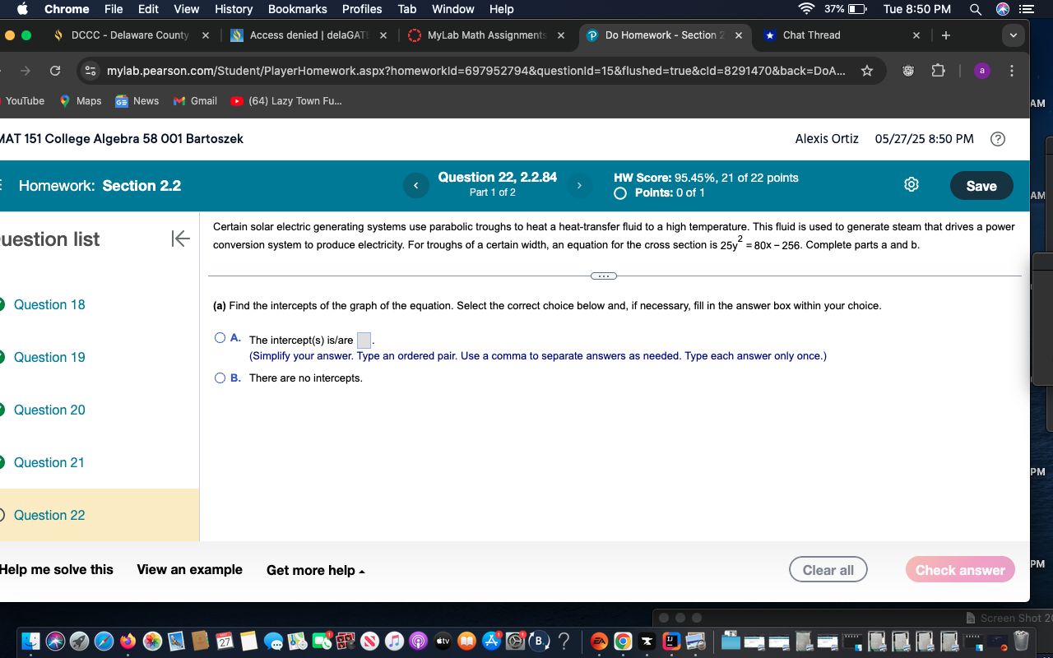Open the Bookmarks menu
1053x658 pixels.
pyautogui.click(x=297, y=9)
